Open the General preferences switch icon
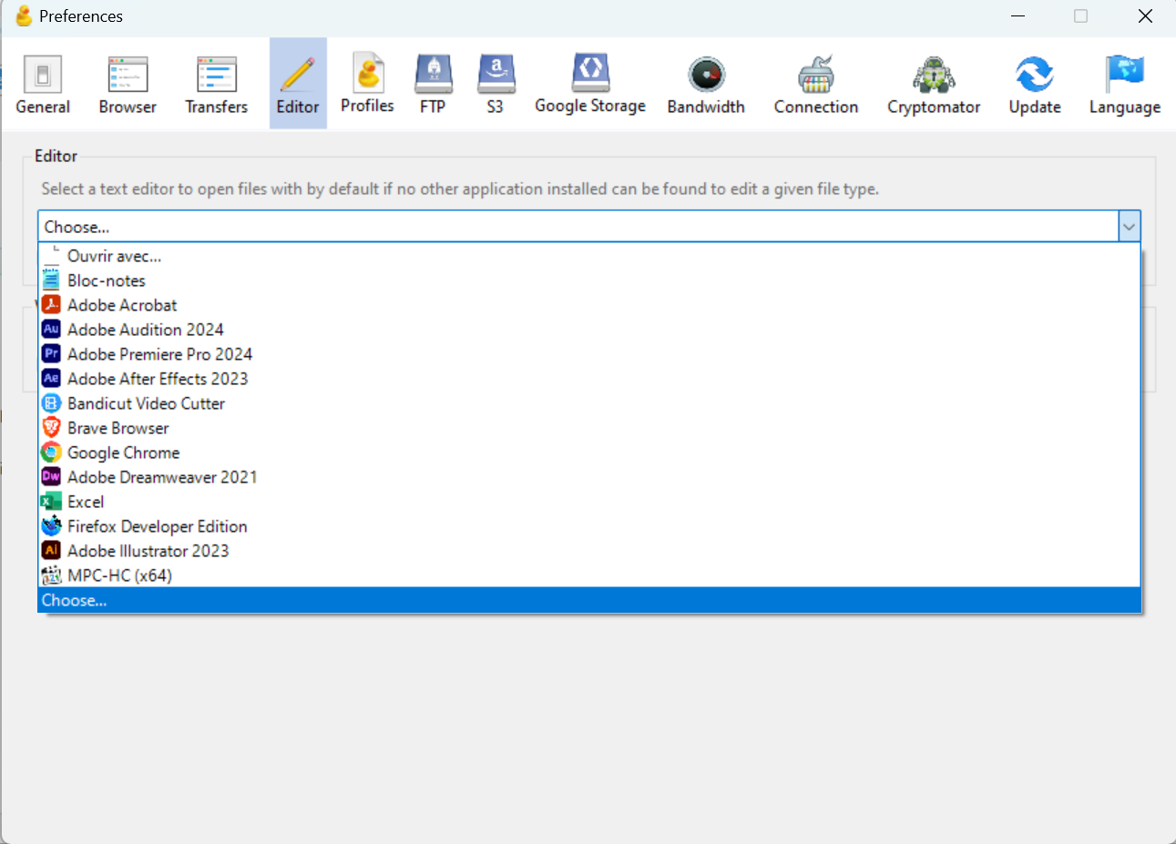The height and width of the screenshot is (844, 1176). [x=43, y=75]
